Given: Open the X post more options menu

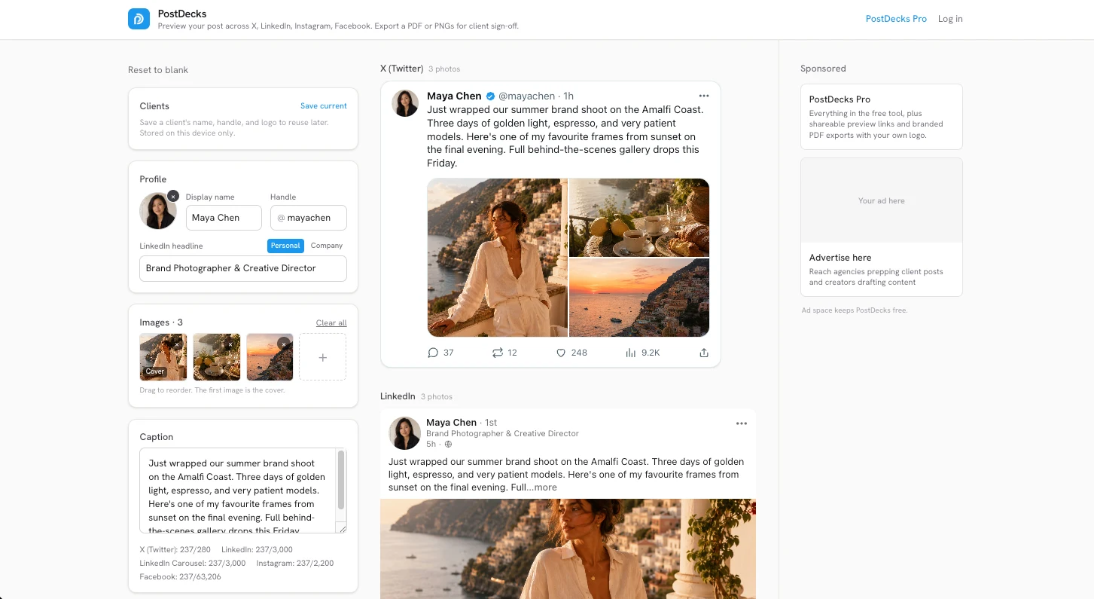Looking at the screenshot, I should click(x=704, y=96).
